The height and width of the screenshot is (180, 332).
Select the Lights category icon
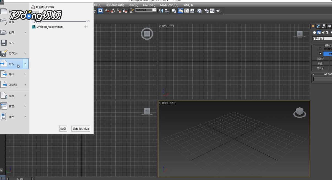[x=323, y=32]
